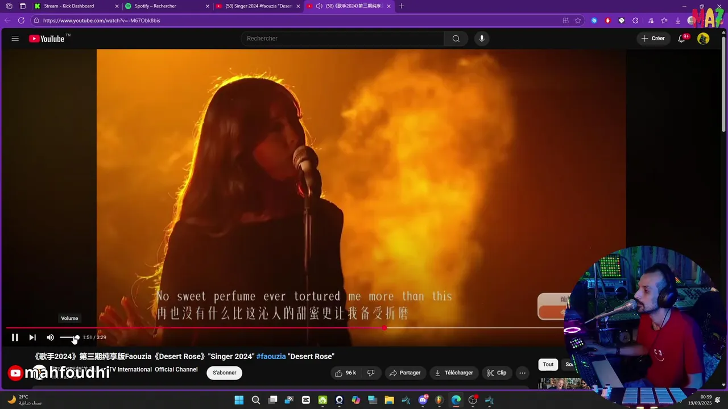Viewport: 728px width, 409px height.
Task: Open a new browser tab
Action: [402, 6]
